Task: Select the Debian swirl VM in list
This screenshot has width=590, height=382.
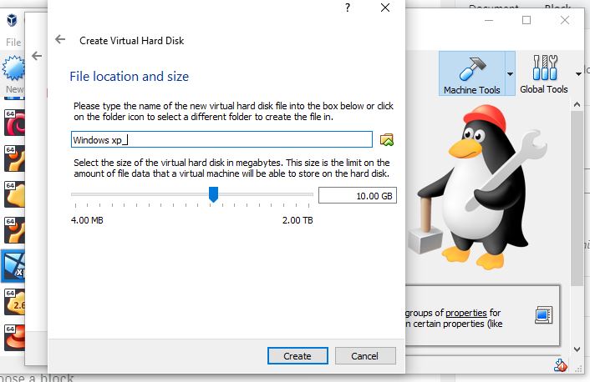Action: pos(14,123)
